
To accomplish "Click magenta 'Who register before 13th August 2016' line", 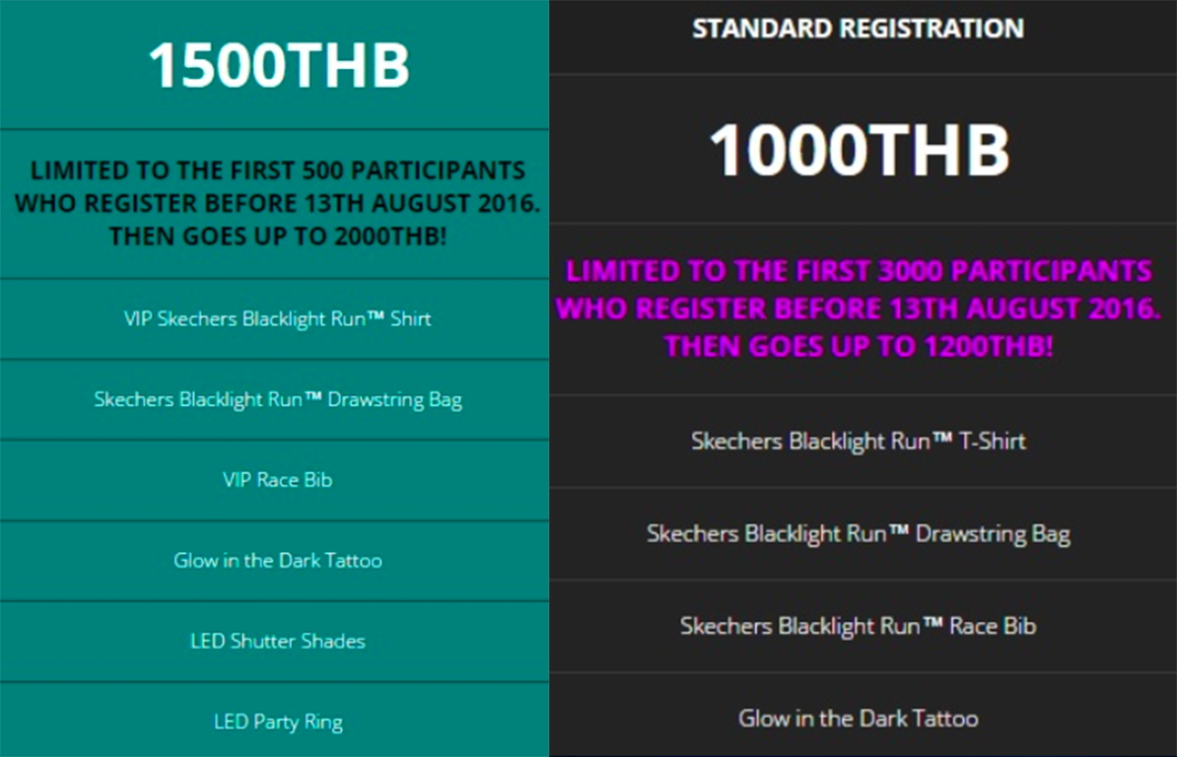I will 858,309.
